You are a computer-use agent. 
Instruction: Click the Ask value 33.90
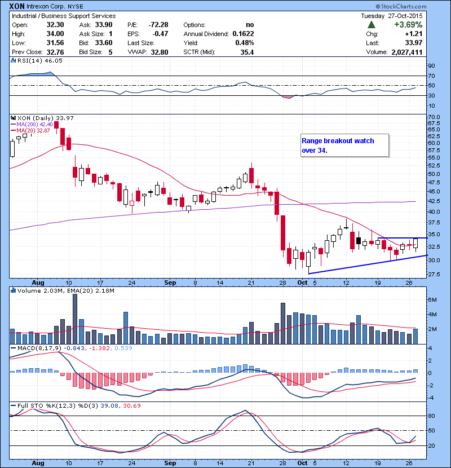coord(104,25)
